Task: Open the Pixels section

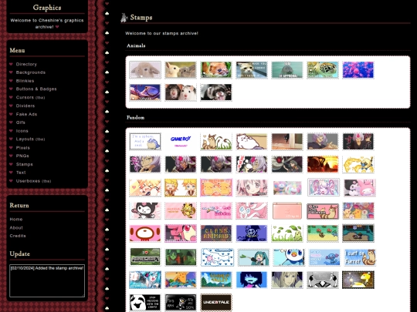Action: point(23,148)
